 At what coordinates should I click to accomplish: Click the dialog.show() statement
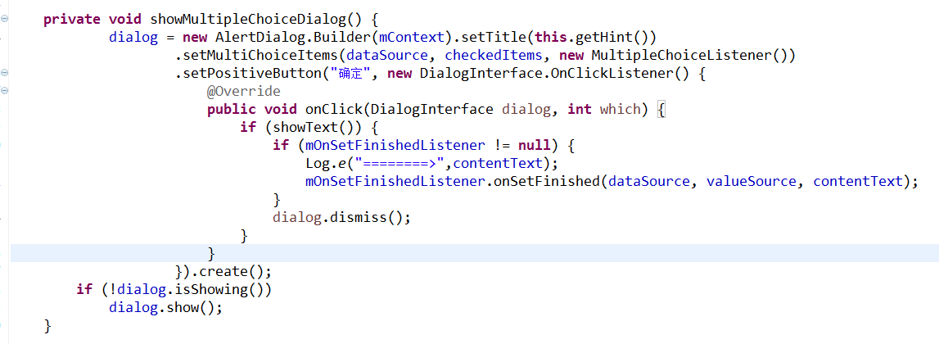tap(165, 308)
